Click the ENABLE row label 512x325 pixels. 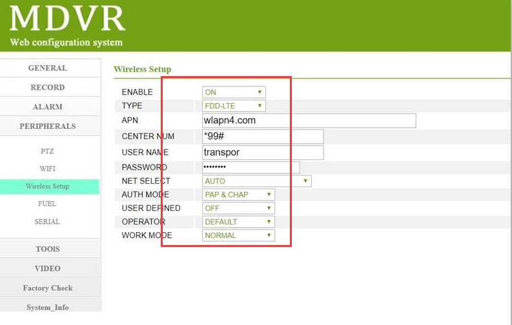[x=137, y=92]
